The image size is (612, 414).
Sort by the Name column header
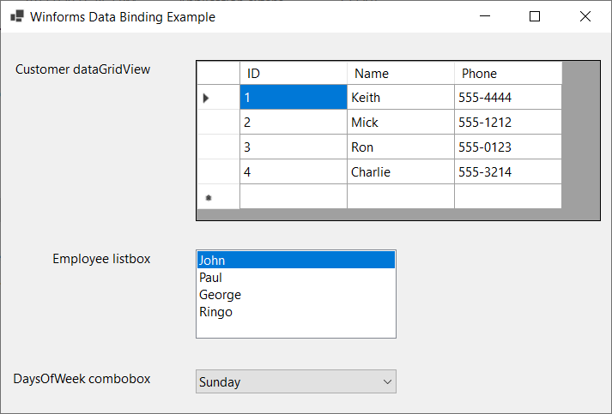(x=400, y=74)
